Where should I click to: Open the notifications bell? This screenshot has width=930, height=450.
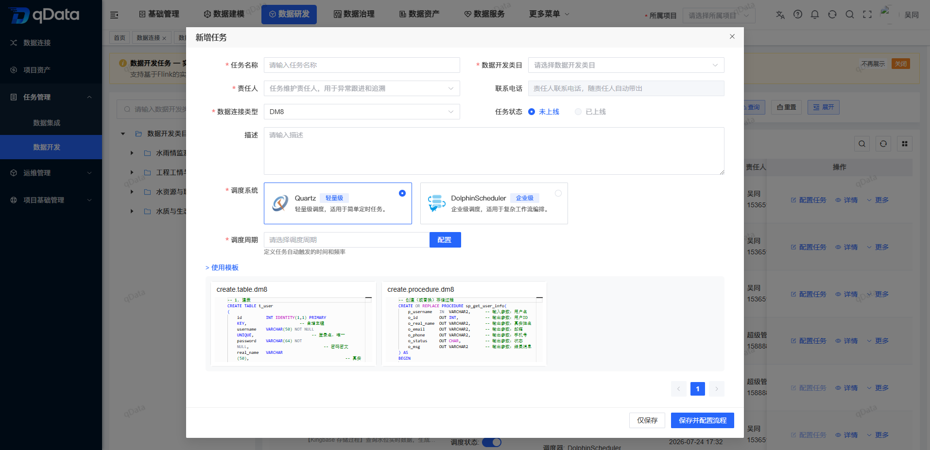pos(815,15)
